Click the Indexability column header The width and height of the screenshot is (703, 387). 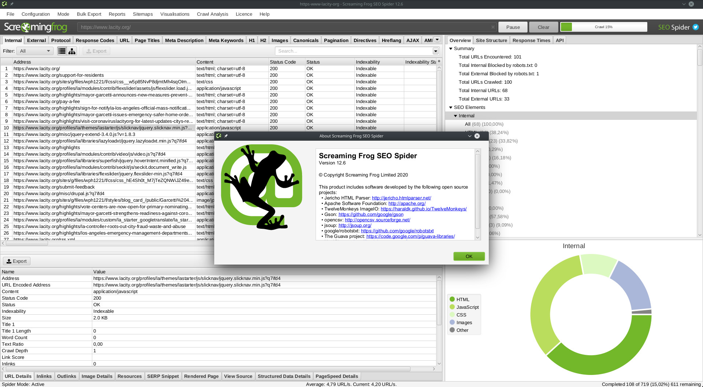(x=379, y=62)
